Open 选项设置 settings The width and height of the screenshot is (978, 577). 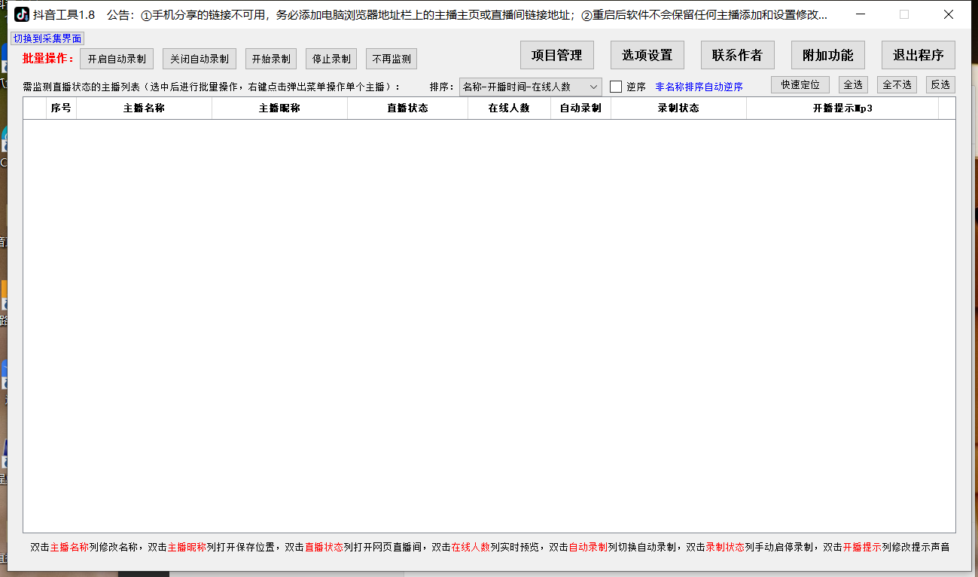point(647,55)
